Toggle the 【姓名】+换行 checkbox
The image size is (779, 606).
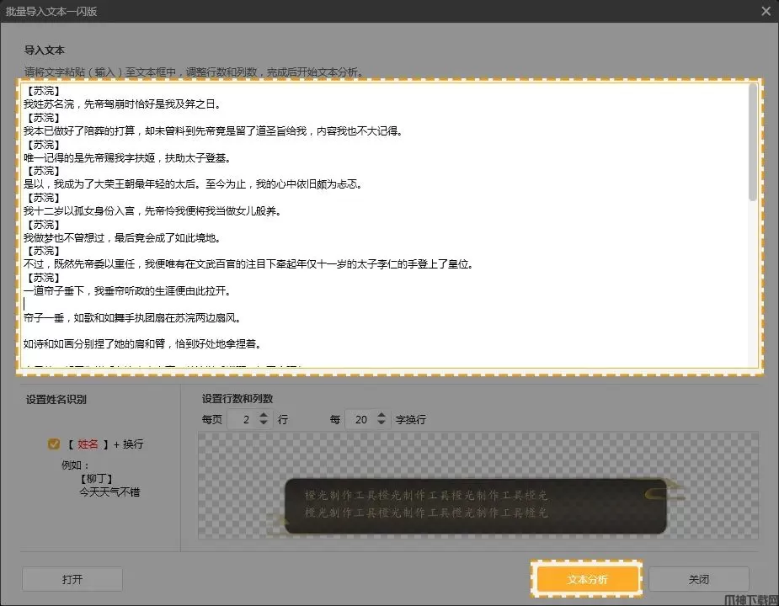tap(54, 444)
